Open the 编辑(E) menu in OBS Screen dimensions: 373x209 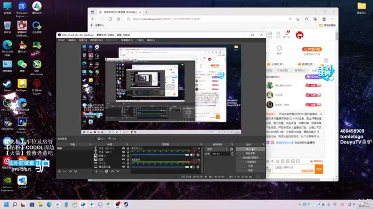[72, 40]
